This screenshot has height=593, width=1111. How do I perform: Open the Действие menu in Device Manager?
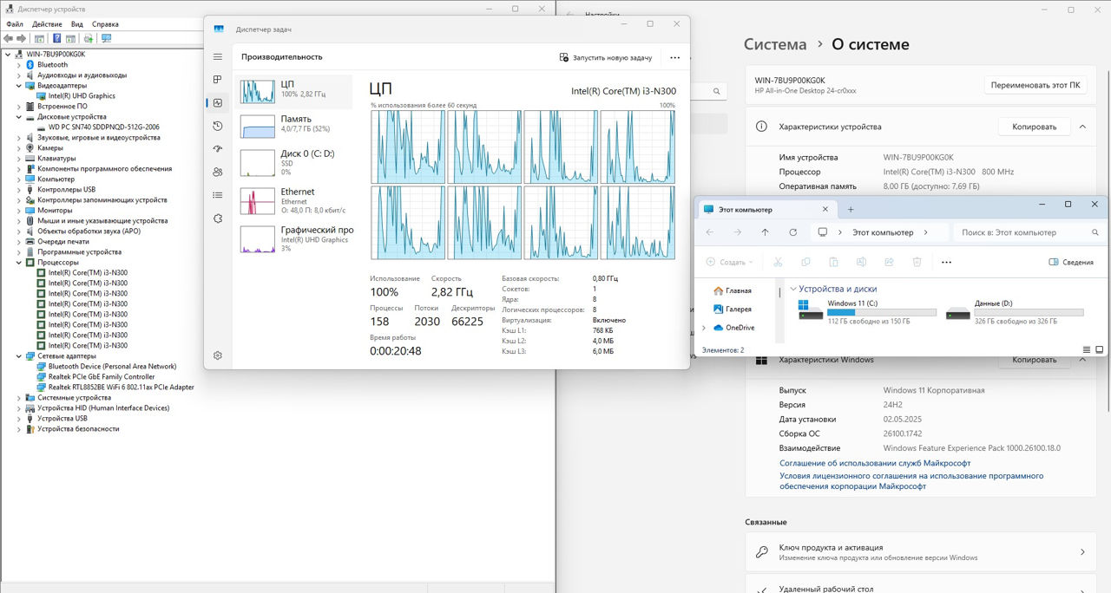coord(47,24)
